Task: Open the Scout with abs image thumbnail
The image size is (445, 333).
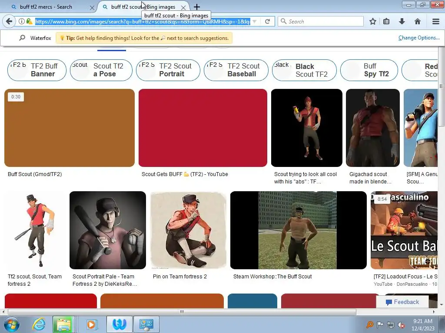Action: pyautogui.click(x=306, y=128)
